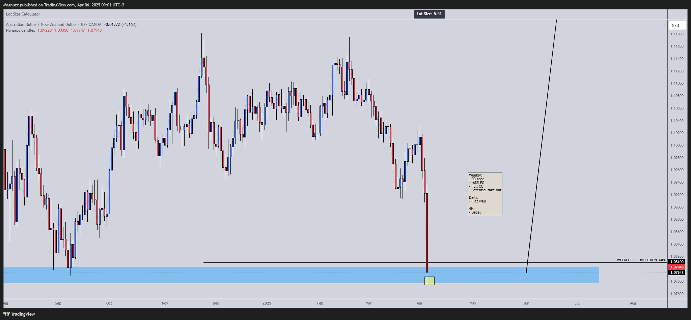This screenshot has width=691, height=320.
Task: Click the May label on time axis
Action: pos(473,303)
